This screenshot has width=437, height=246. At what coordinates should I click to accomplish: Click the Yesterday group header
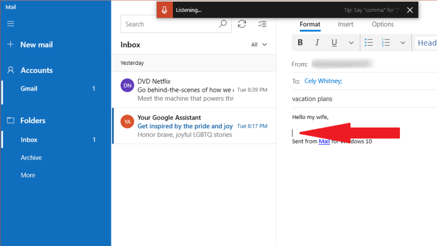[x=194, y=63]
